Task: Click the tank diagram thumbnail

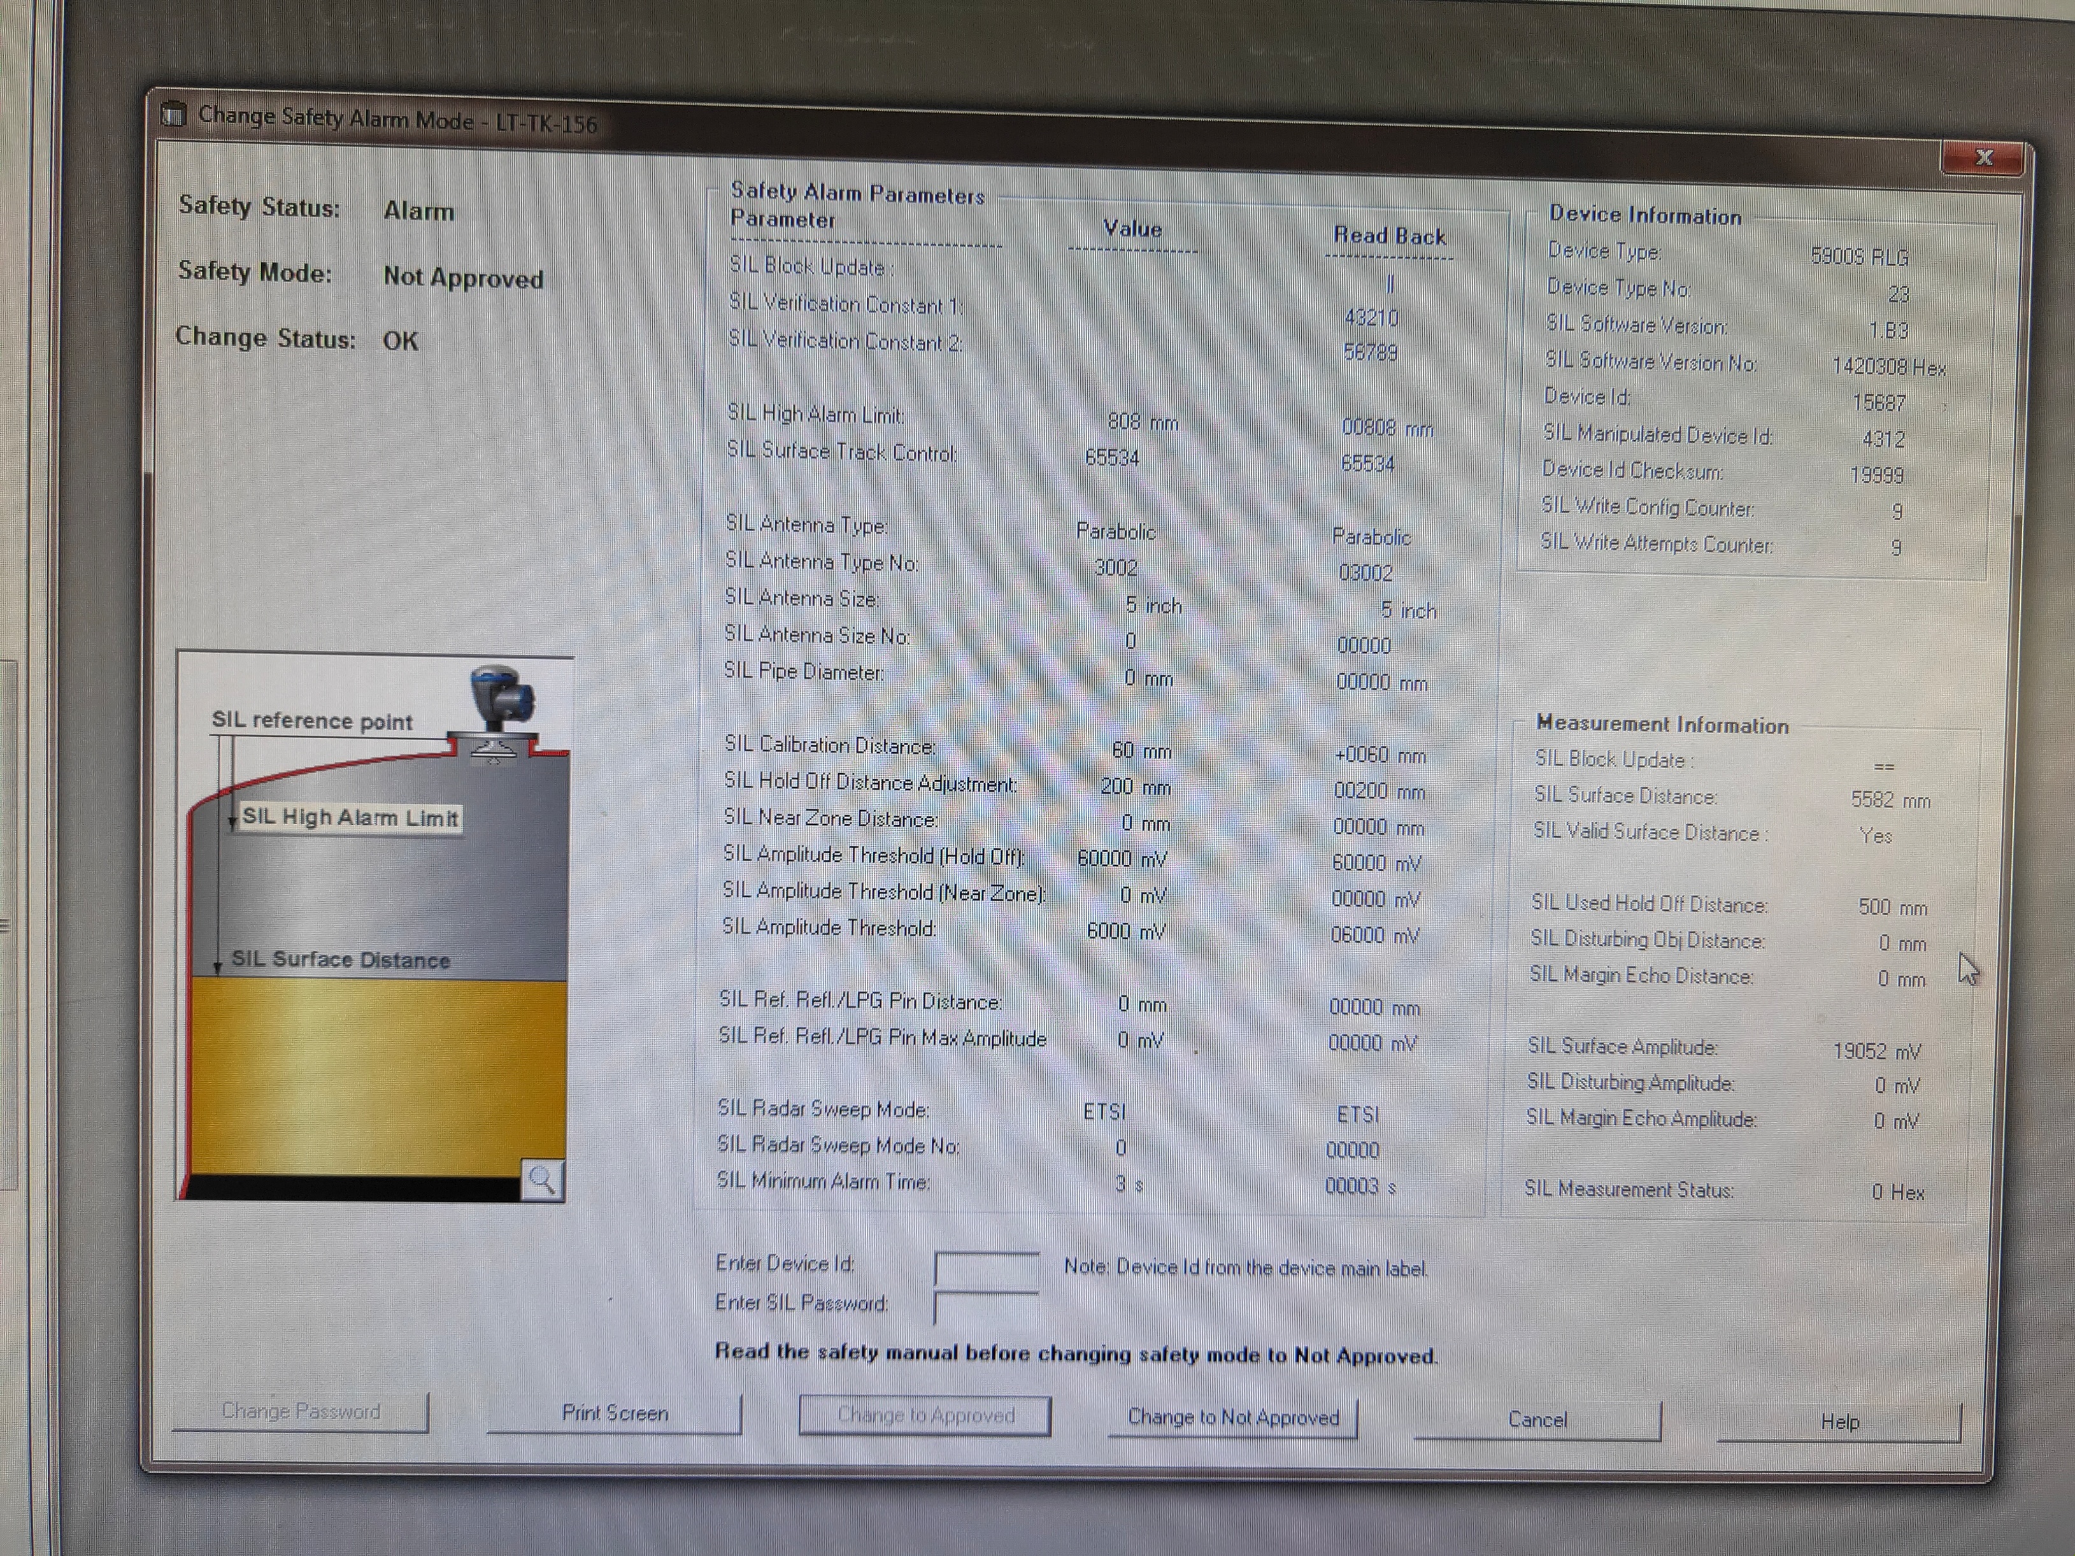Action: [x=373, y=927]
